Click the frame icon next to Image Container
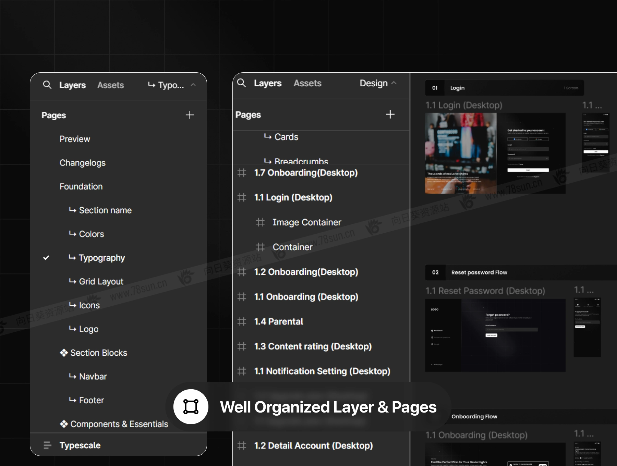The image size is (617, 466). click(x=260, y=222)
